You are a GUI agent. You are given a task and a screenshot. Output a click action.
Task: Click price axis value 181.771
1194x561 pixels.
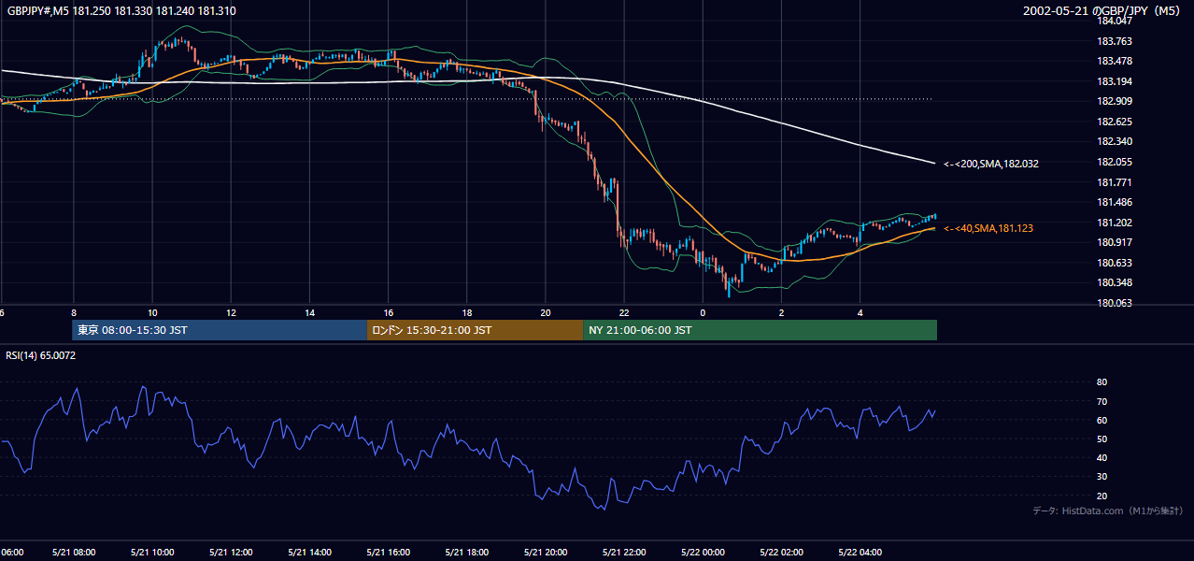tap(1114, 182)
